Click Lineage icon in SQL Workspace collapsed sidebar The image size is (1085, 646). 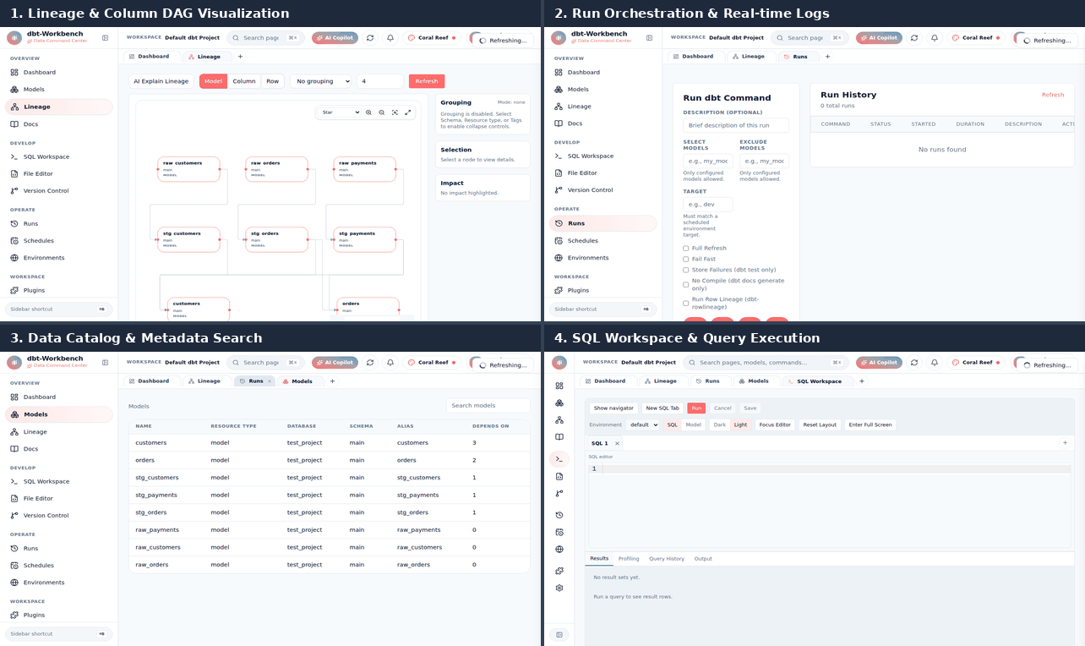pyautogui.click(x=559, y=420)
